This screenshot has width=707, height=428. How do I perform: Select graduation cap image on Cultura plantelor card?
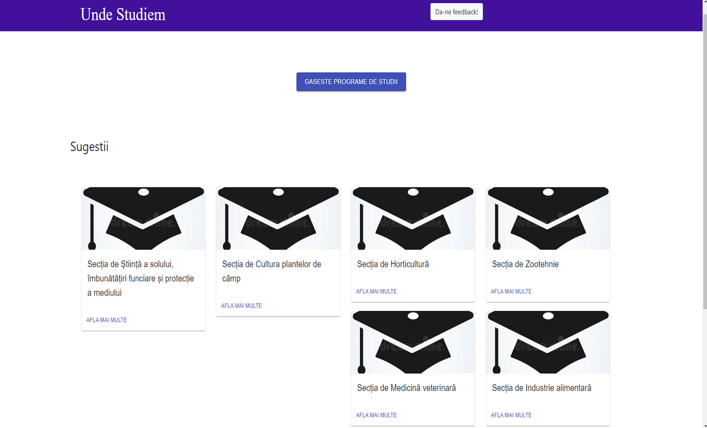[x=278, y=218]
